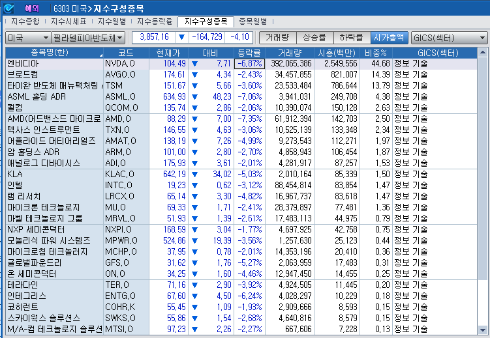This screenshot has height=338, width=490.
Task: Click NXP 세미콘덕터 stock name
Action: click(x=36, y=229)
